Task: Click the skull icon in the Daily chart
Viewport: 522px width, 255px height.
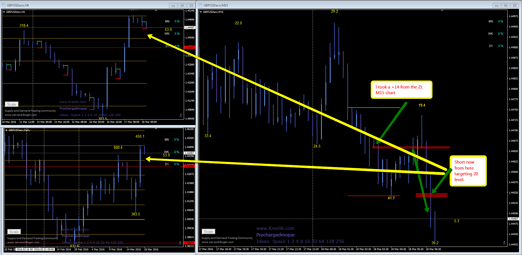Action: tap(180, 243)
